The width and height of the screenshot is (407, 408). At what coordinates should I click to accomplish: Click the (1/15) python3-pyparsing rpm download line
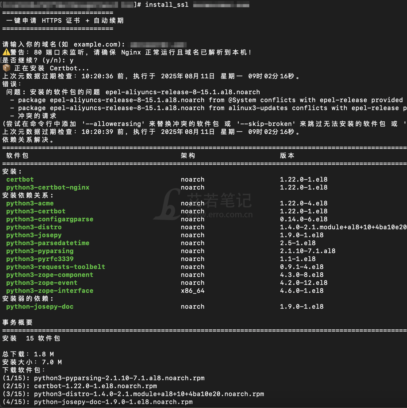[103, 378]
